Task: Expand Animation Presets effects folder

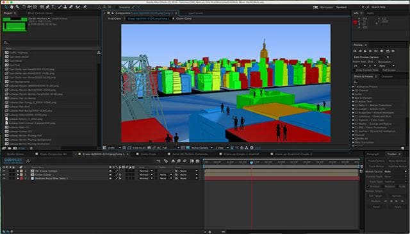Action: click(x=353, y=87)
